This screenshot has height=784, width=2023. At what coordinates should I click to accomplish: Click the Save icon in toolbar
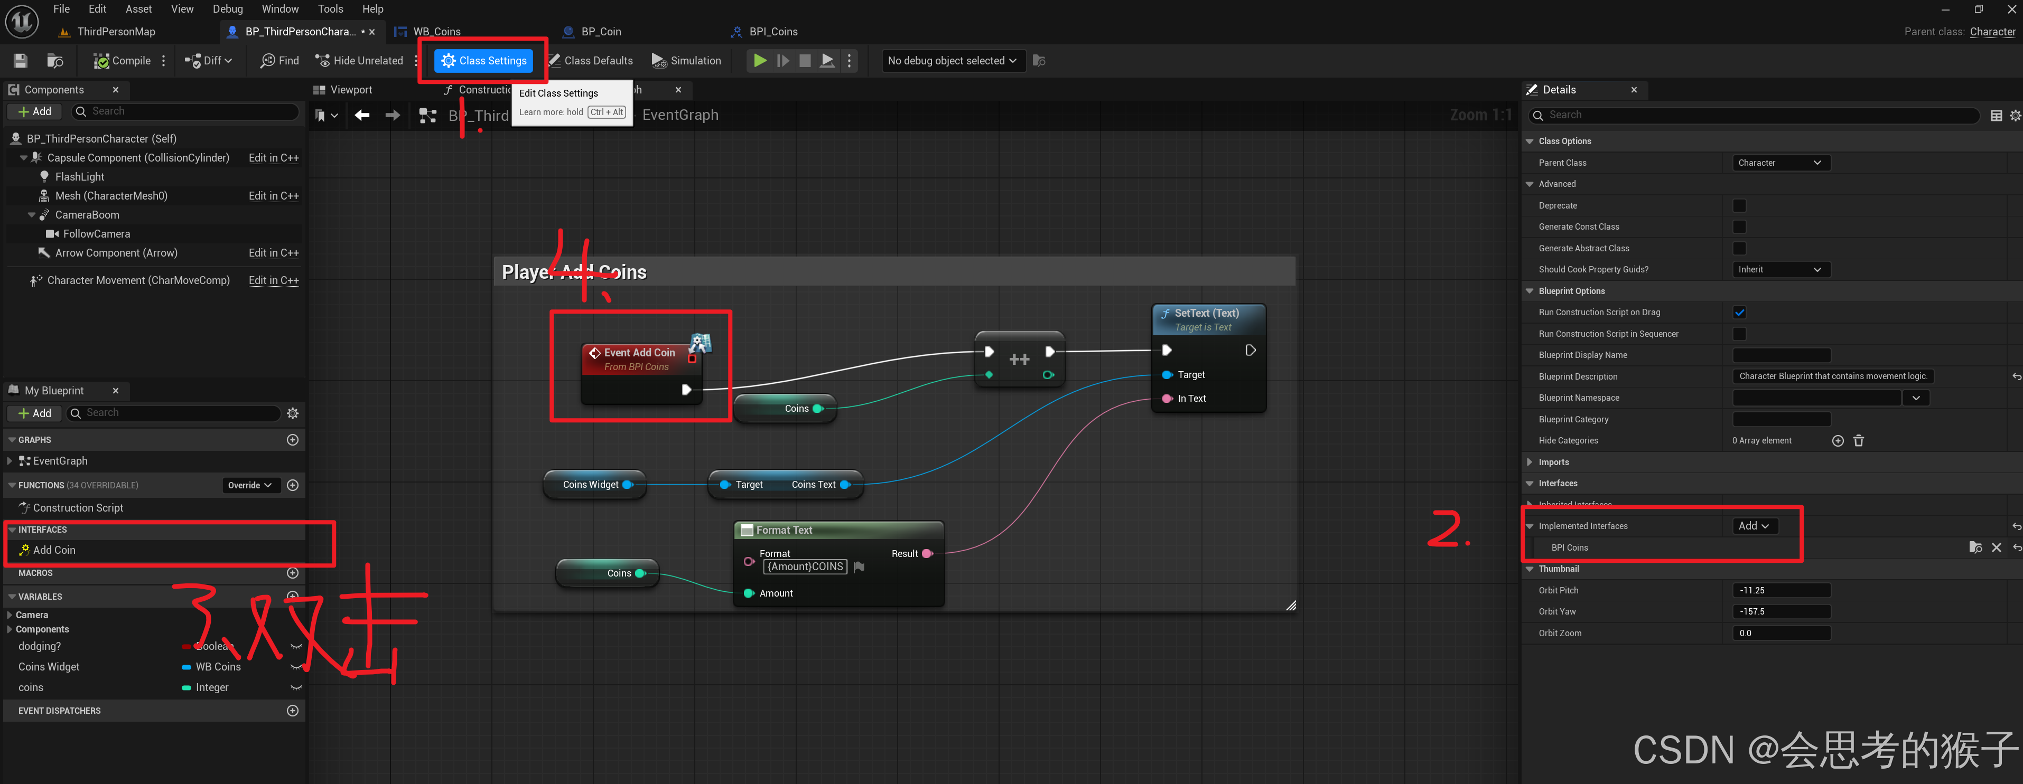point(21,60)
